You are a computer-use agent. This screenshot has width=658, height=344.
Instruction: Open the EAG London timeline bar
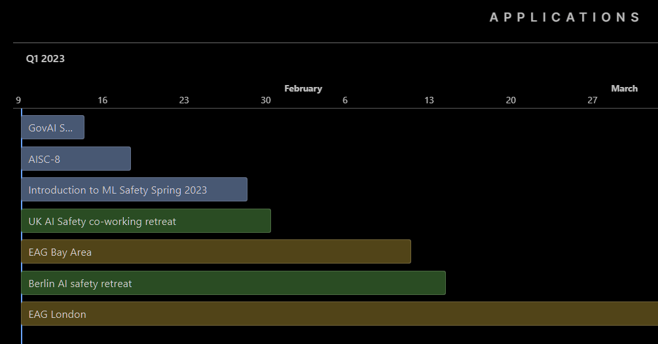339,314
